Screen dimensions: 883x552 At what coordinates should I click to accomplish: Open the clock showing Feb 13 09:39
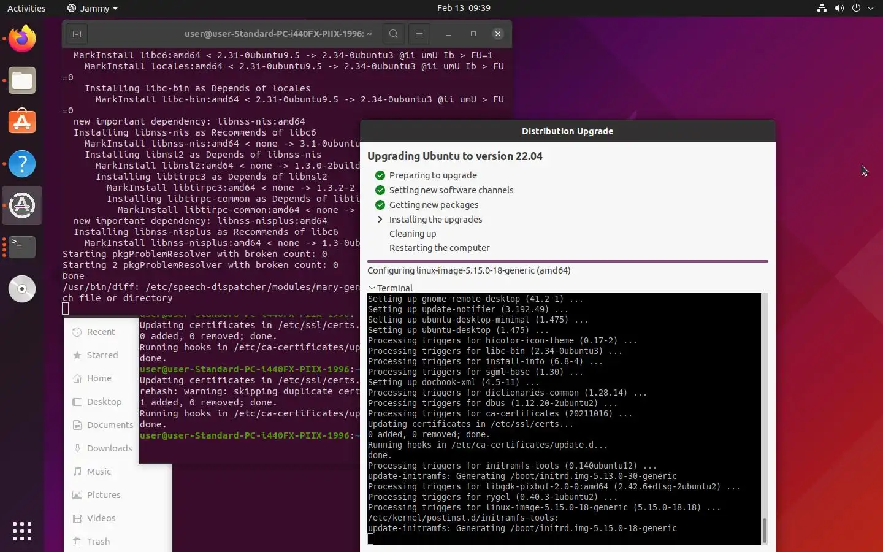click(x=464, y=8)
